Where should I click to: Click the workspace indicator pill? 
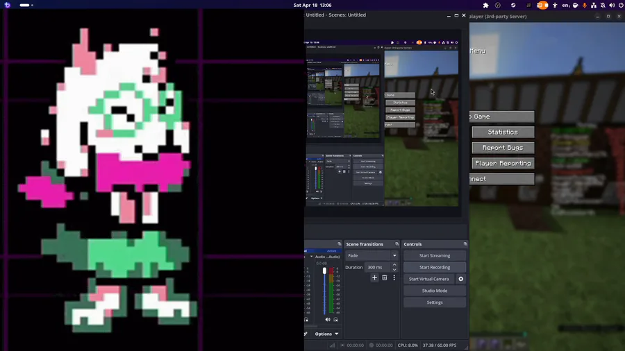tap(25, 5)
